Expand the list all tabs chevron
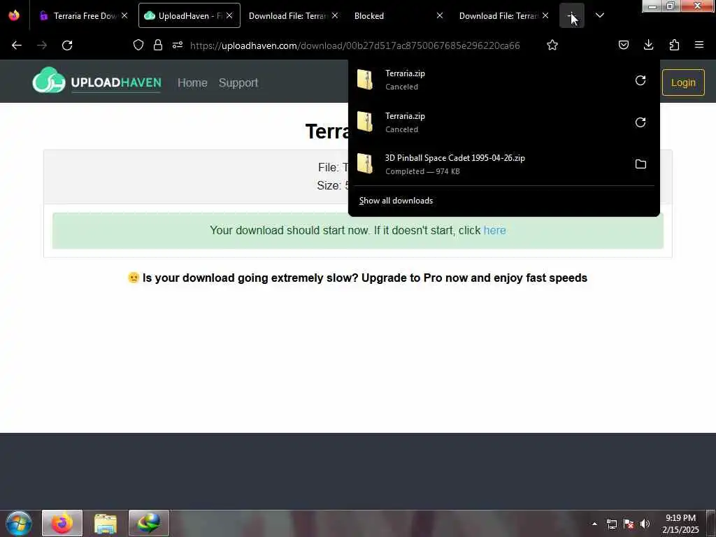 (x=599, y=15)
